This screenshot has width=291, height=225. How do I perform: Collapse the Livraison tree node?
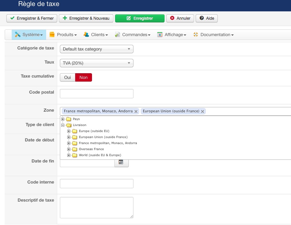tap(63, 125)
